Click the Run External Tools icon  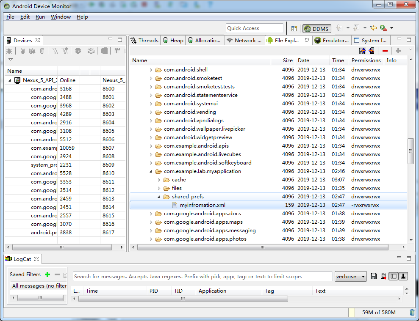point(383,28)
